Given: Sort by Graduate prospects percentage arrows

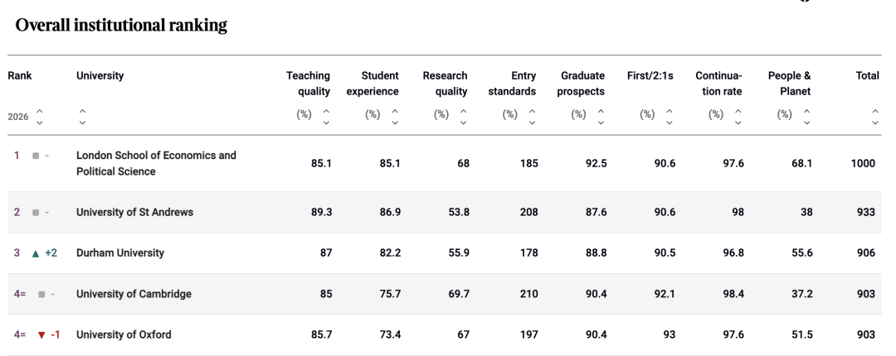Looking at the screenshot, I should [x=601, y=117].
